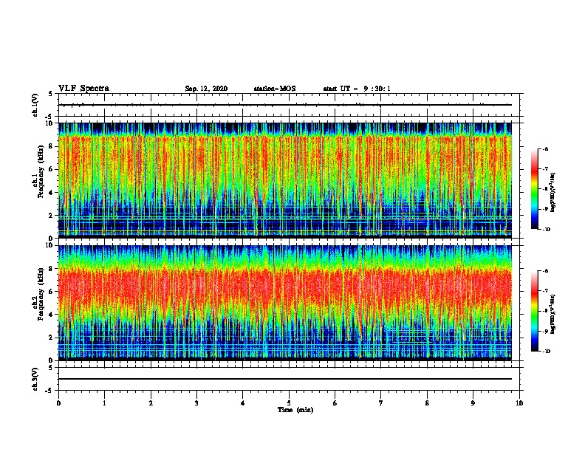Screen dimensions: 585x452
Task: Click the '0' tick on time axis
Action: tap(58, 403)
